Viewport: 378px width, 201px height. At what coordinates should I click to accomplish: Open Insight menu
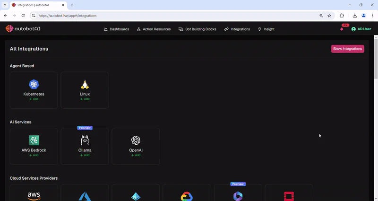(x=266, y=29)
